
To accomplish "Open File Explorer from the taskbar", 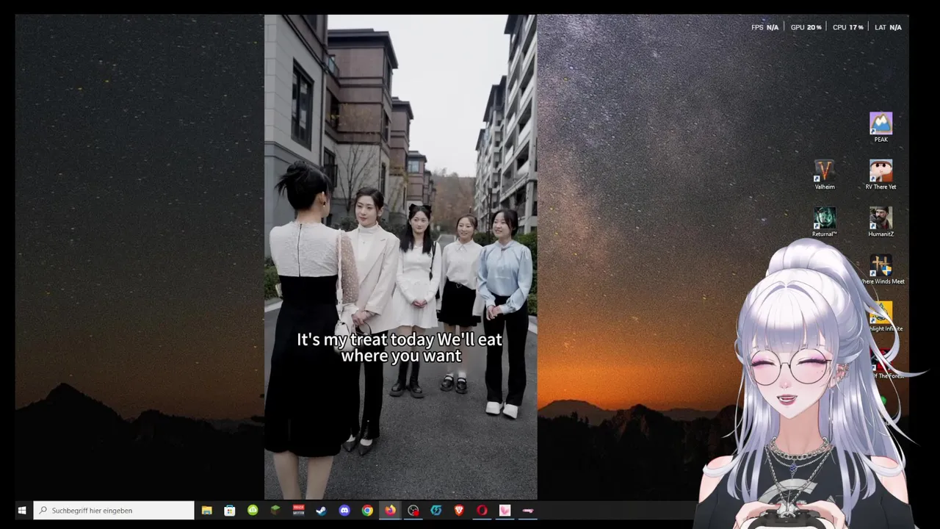I will [207, 510].
